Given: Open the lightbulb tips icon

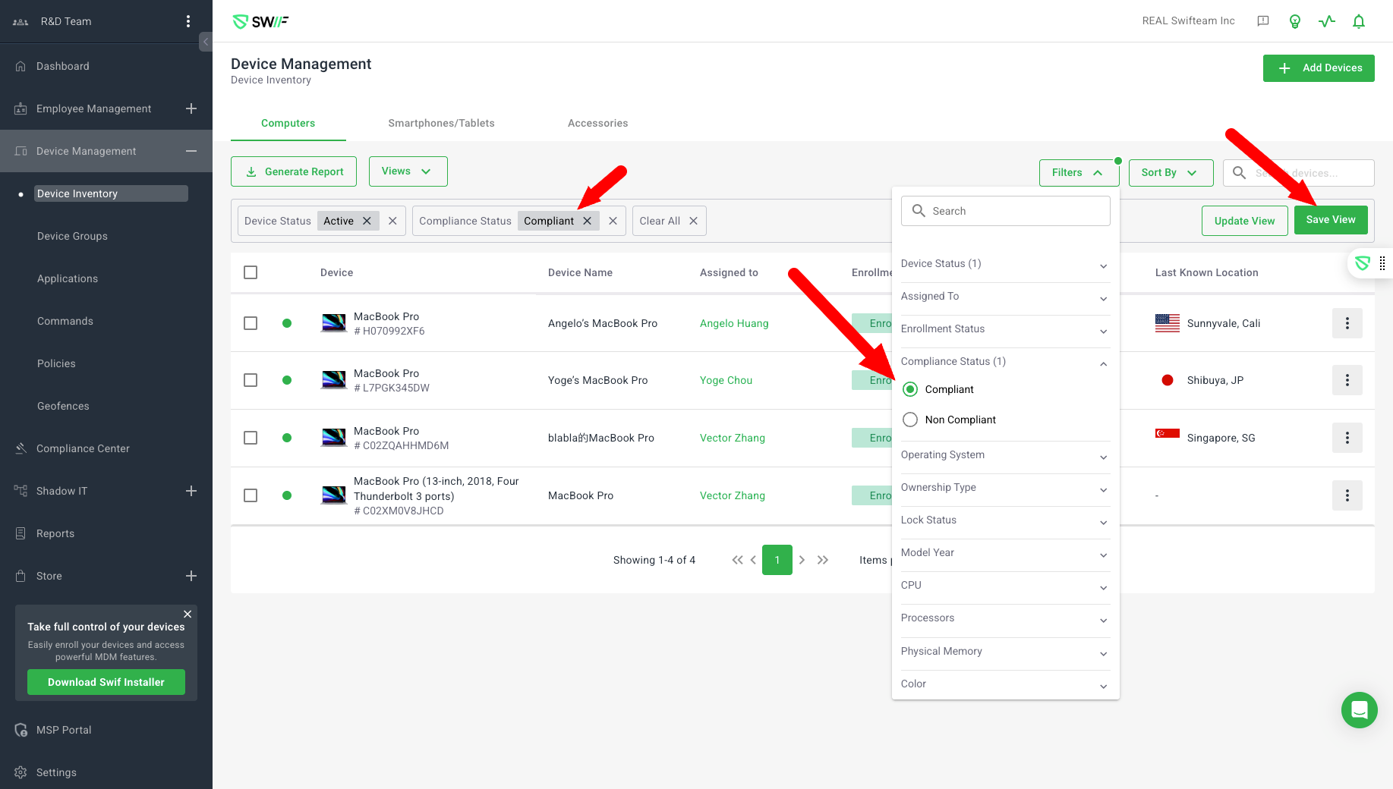Looking at the screenshot, I should coord(1295,21).
